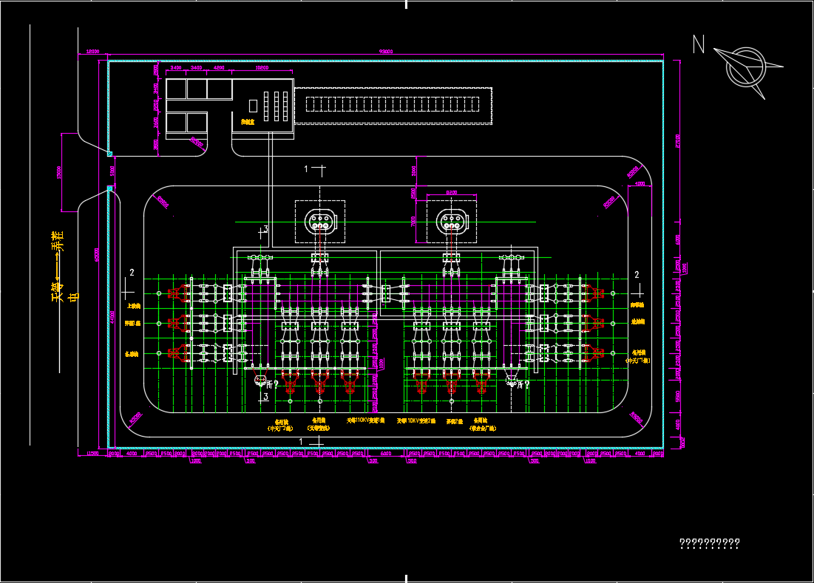The height and width of the screenshot is (583, 814).
Task: Select the top-right yellow feeder line label
Action: [637, 305]
